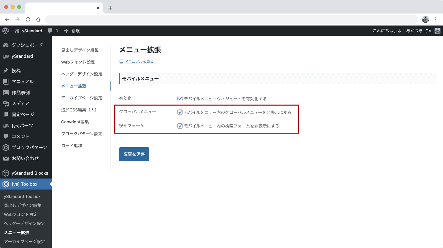
Task: Click the マニュアル book icon in sidebar
Action: [x=6, y=82]
